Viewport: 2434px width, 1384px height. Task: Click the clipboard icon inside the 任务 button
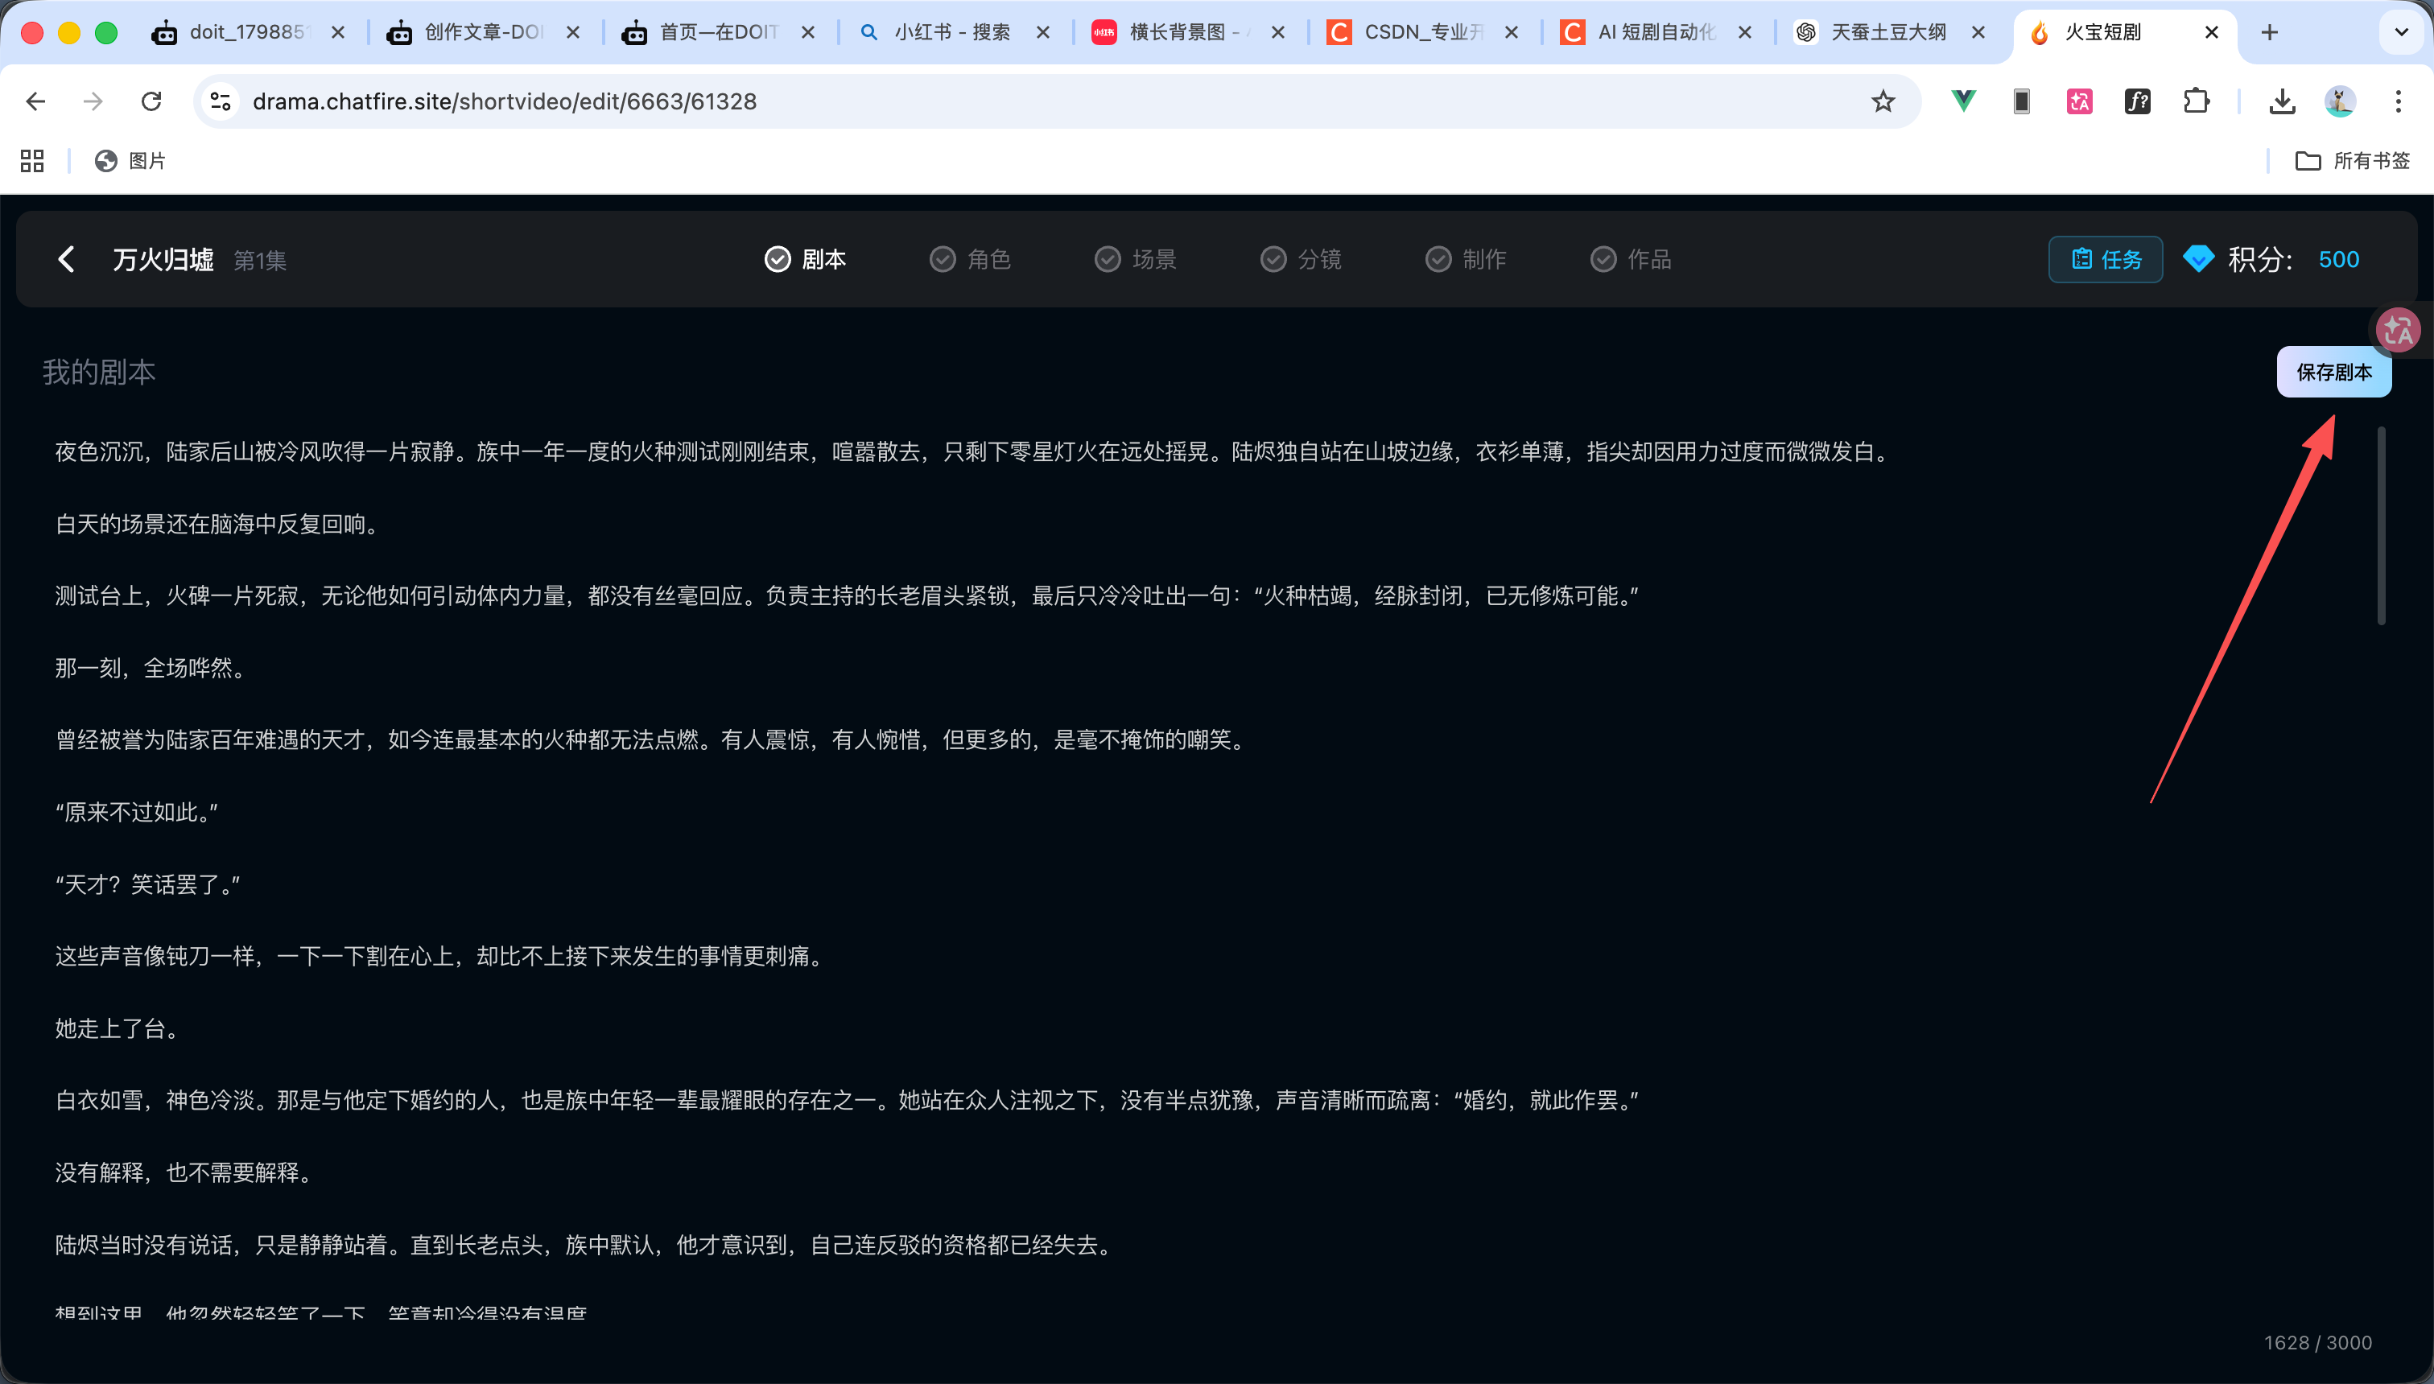[x=2081, y=258]
